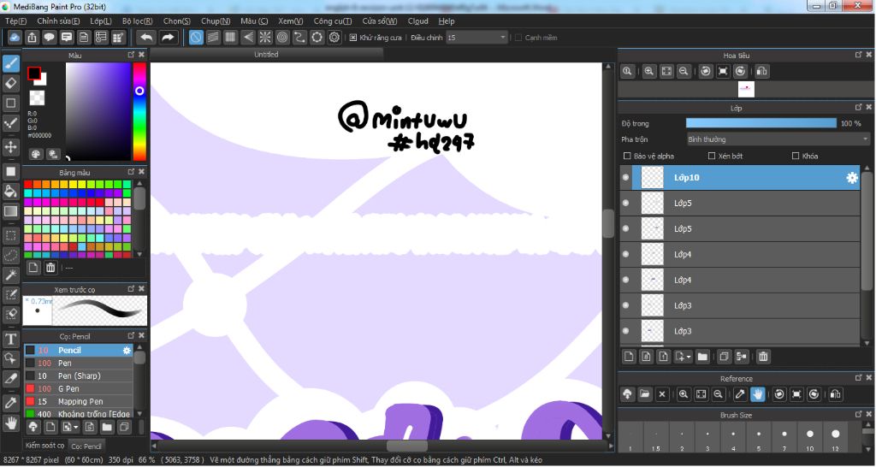Click the canvas vertical scrollbar handle

[608, 223]
